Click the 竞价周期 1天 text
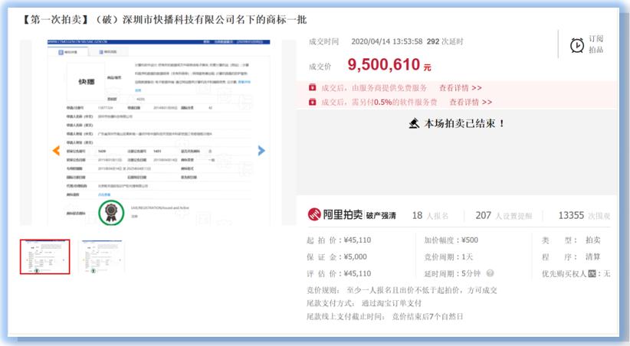 [448, 257]
